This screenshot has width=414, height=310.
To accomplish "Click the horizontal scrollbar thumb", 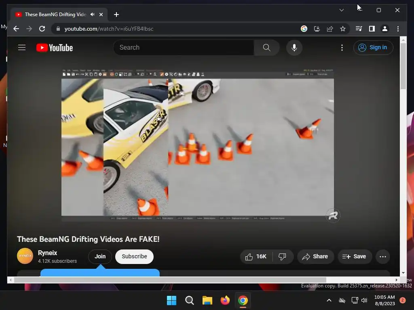I will tap(170, 280).
